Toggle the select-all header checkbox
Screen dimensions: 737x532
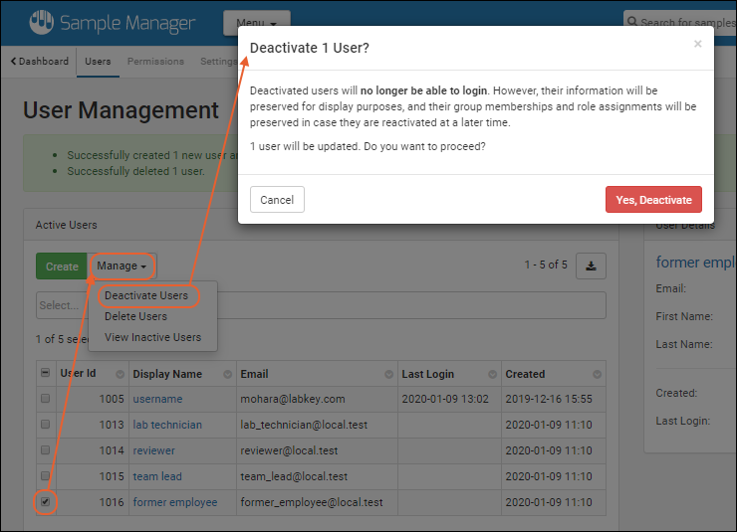tap(45, 374)
